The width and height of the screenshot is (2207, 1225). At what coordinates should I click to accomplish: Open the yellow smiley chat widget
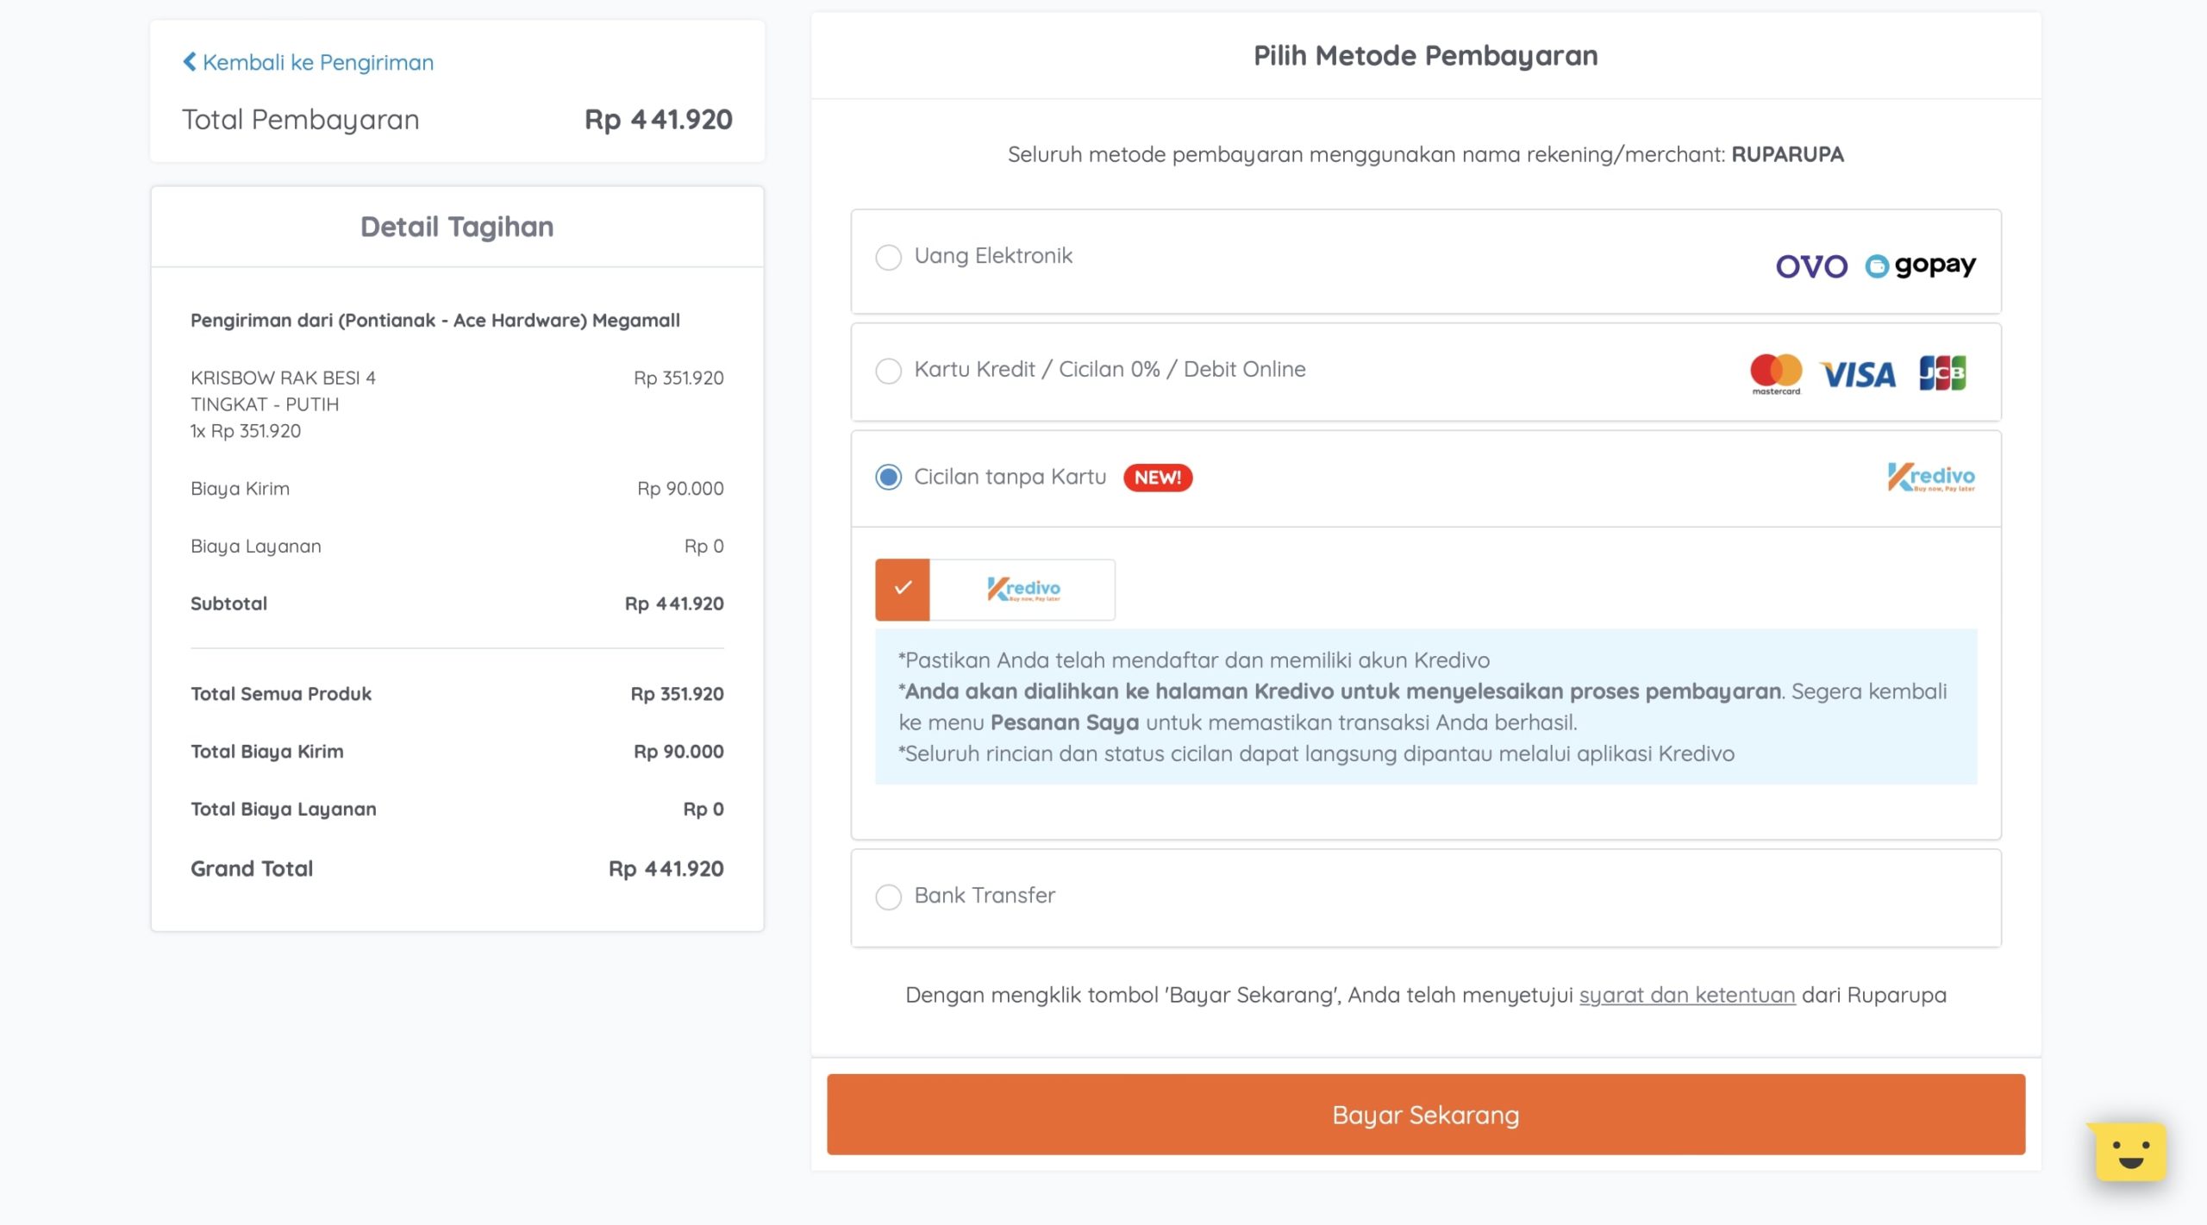tap(2130, 1152)
